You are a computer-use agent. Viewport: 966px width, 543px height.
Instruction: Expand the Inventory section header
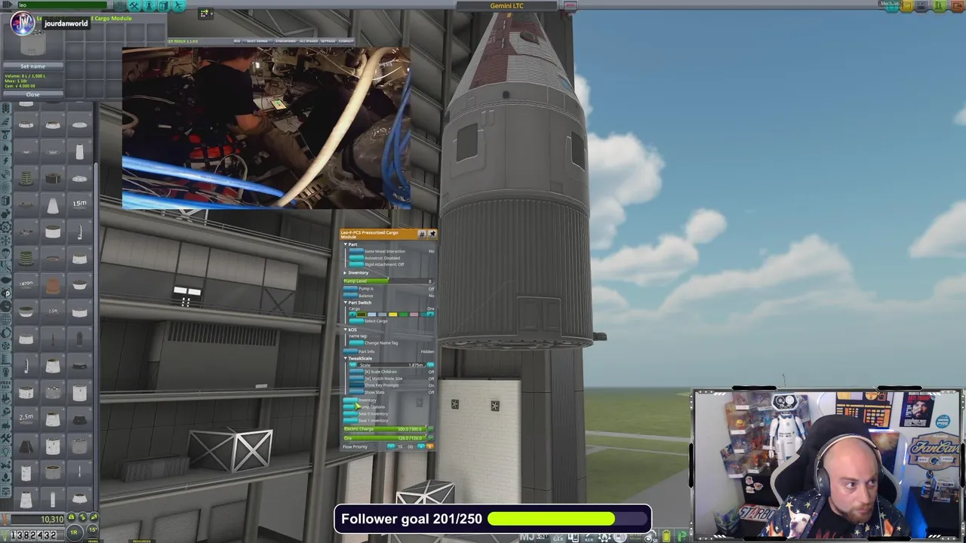pyautogui.click(x=358, y=273)
